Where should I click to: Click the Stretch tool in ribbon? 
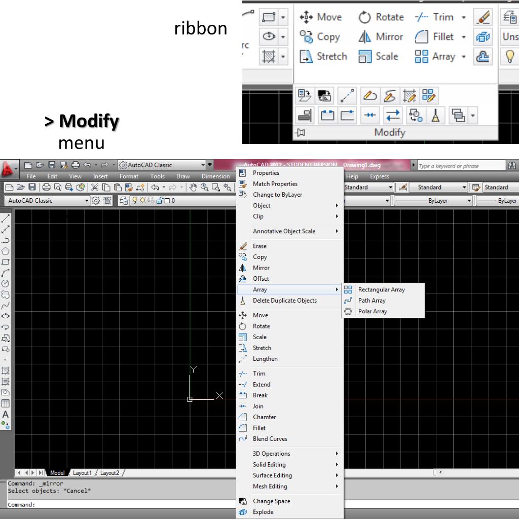(323, 56)
